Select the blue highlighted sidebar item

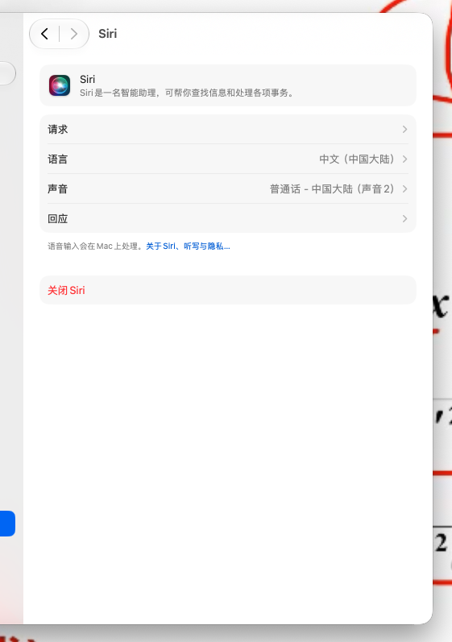point(7,524)
